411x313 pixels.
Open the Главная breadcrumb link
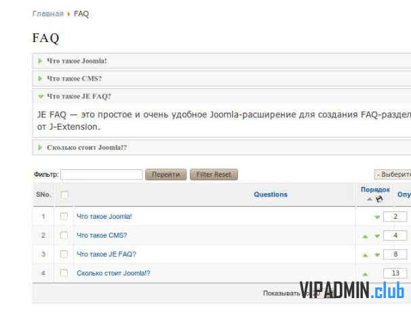48,14
